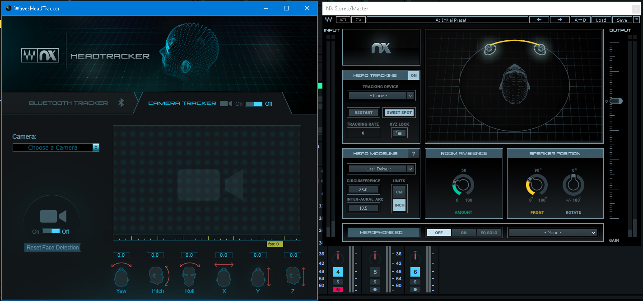The width and height of the screenshot is (643, 301).
Task: Select mixer channel 5 button
Action: (x=375, y=272)
